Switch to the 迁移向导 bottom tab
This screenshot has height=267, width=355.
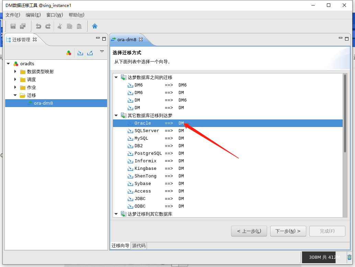[x=120, y=246]
